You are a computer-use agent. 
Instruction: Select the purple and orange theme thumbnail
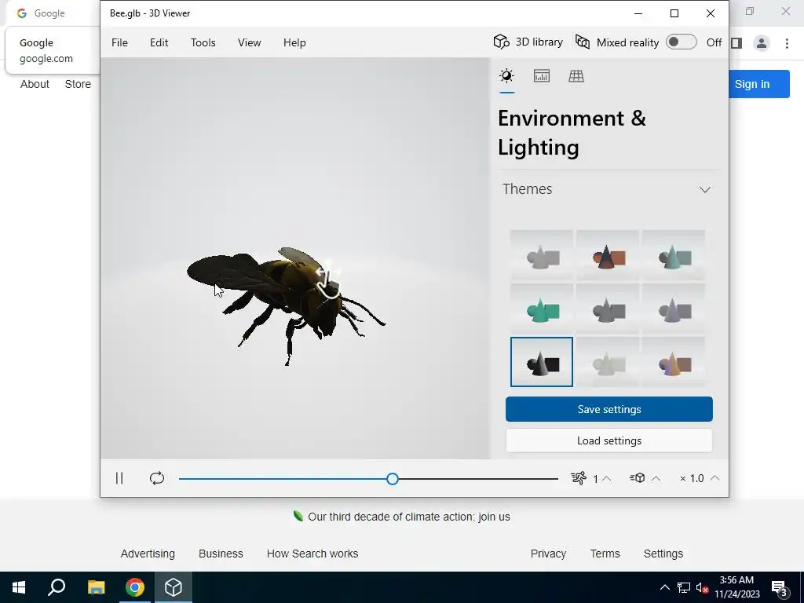(674, 362)
